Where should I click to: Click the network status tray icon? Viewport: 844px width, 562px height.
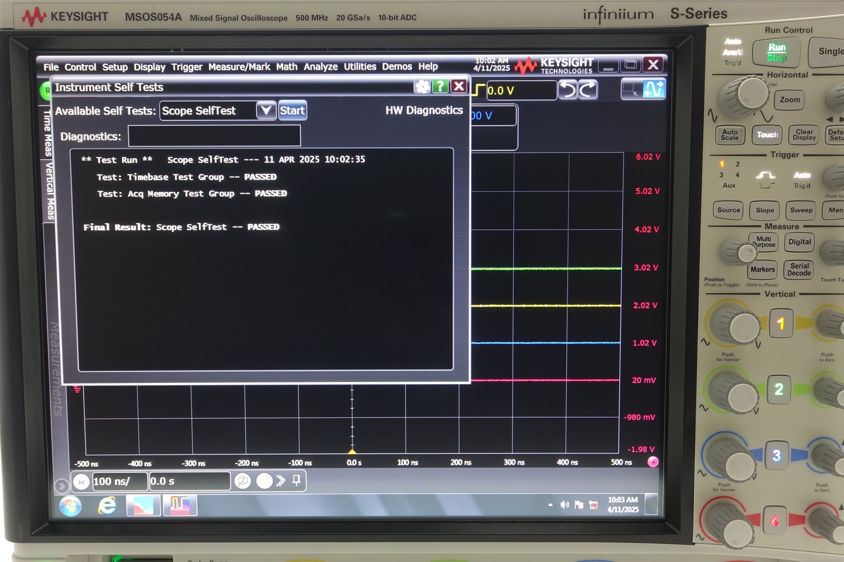(593, 505)
